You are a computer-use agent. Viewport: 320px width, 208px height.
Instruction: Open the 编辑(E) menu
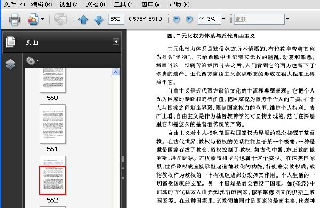click(x=42, y=4)
